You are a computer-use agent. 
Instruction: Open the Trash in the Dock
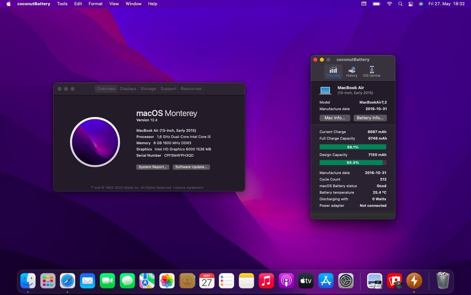tap(443, 281)
